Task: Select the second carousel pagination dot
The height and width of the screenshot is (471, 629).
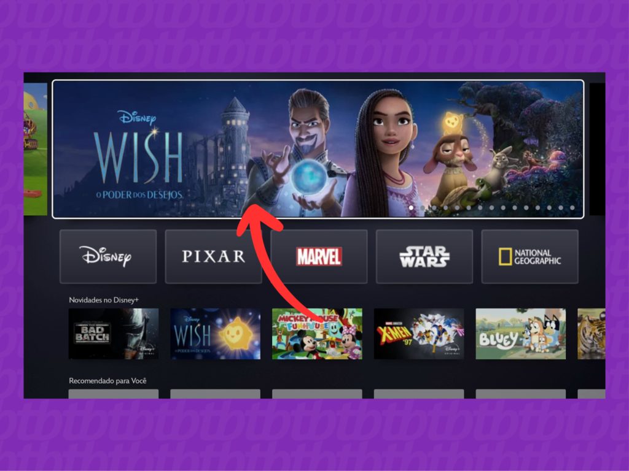Action: 423,208
